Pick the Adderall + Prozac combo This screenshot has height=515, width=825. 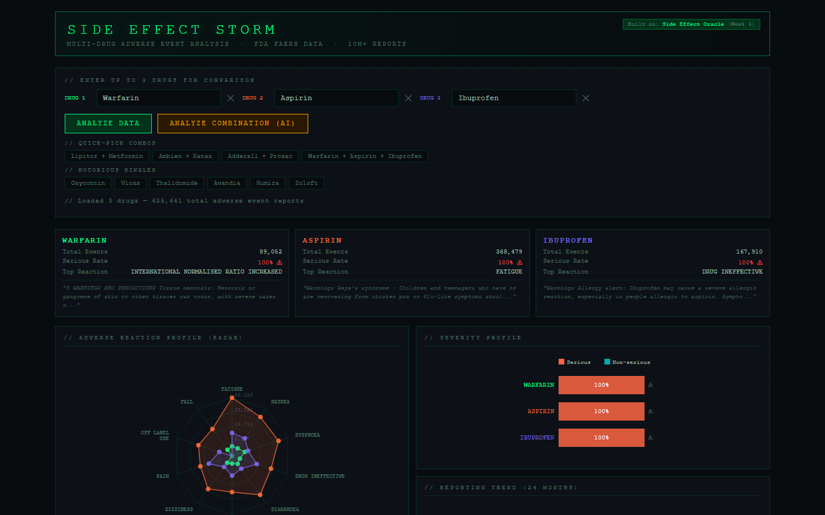click(260, 156)
